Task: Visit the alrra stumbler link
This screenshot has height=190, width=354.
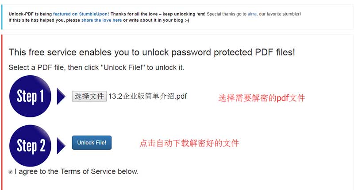Action: point(252,14)
